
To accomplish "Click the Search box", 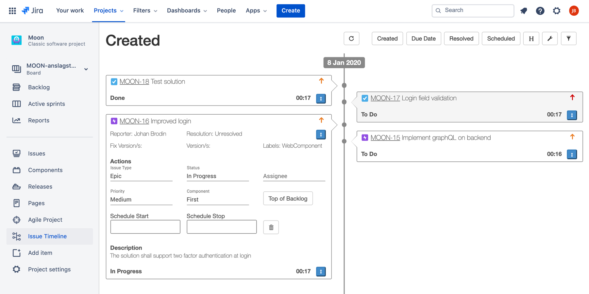I will 473,10.
